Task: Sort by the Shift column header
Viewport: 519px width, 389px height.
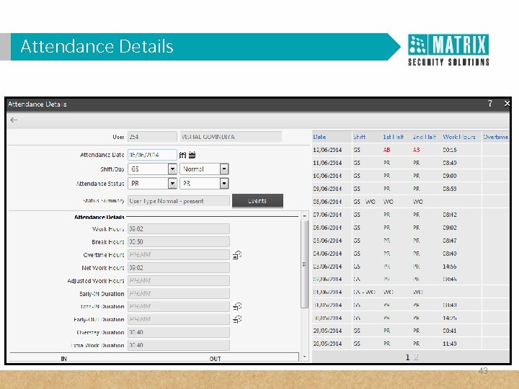Action: coord(359,137)
